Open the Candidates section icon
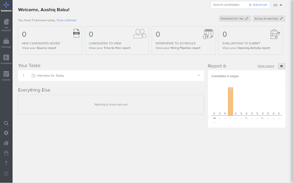Screen dimensions: 293x183 point(6,59)
